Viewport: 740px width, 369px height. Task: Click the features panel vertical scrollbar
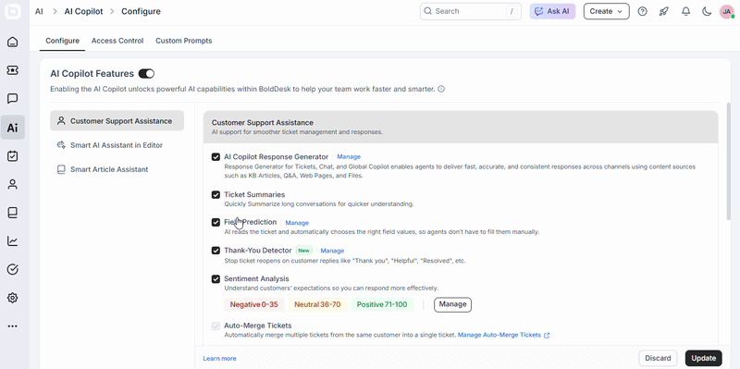(729, 160)
